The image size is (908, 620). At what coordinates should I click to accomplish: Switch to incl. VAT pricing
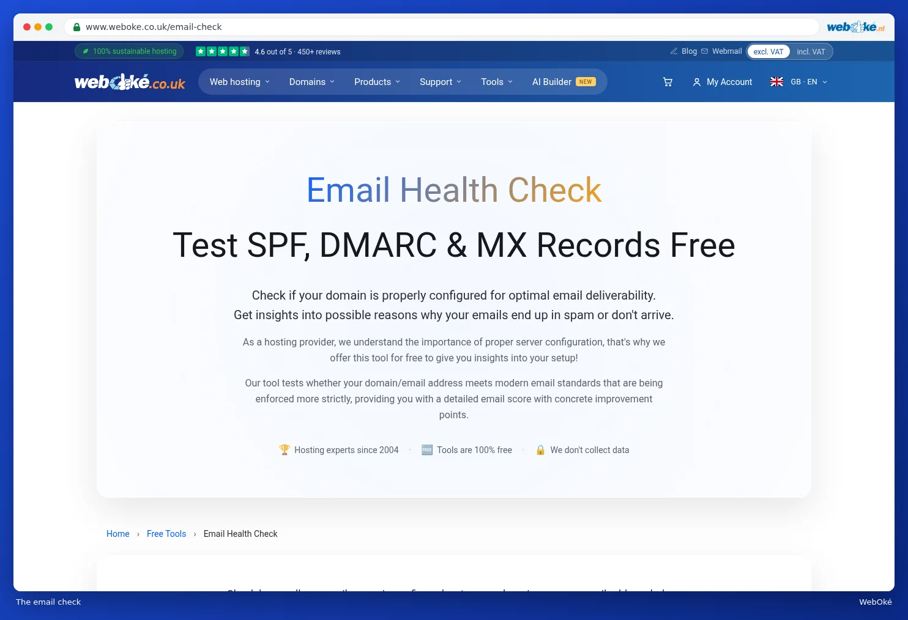811,52
